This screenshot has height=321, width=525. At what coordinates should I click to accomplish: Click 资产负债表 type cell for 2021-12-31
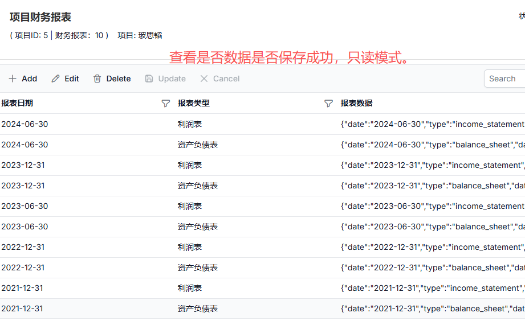pyautogui.click(x=198, y=308)
